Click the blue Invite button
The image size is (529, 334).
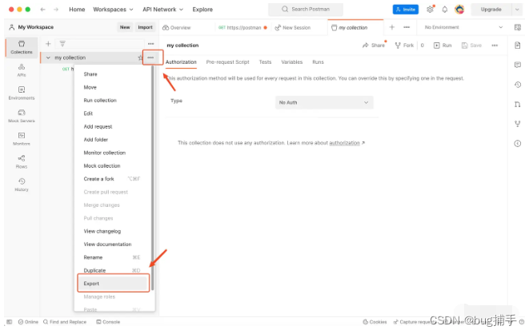pyautogui.click(x=406, y=10)
